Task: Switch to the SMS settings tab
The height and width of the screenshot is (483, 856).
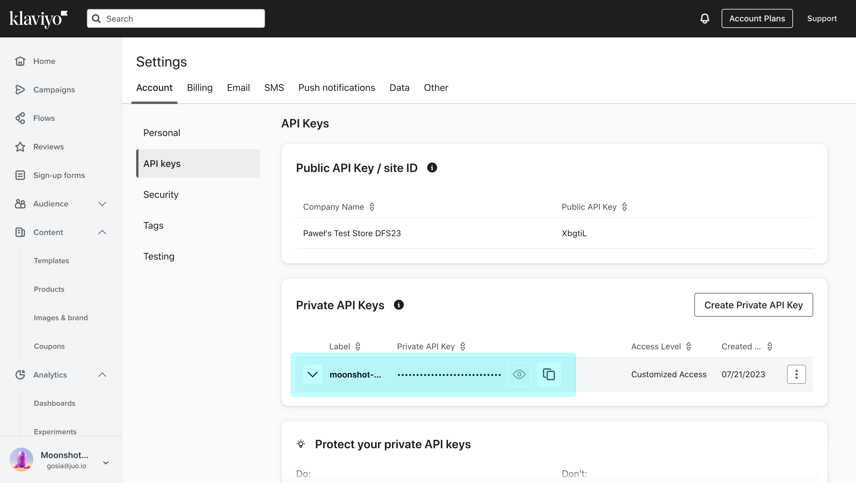Action: click(x=274, y=88)
